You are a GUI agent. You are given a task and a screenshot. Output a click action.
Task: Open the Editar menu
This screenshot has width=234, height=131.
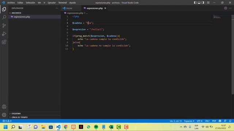20,3
